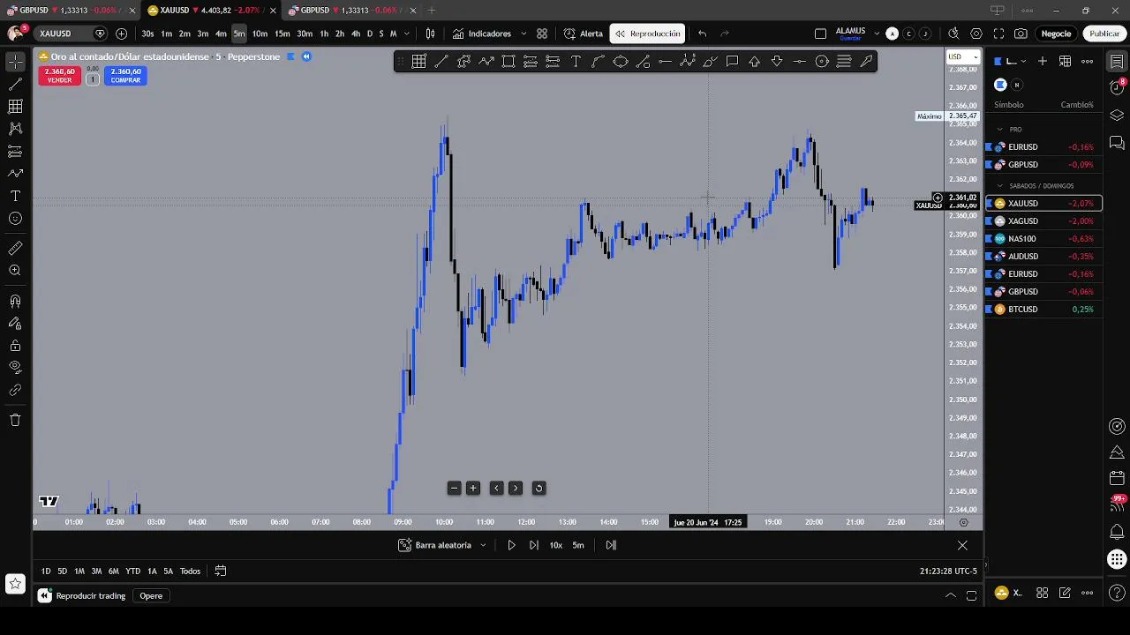Select the YTD date range

[132, 571]
